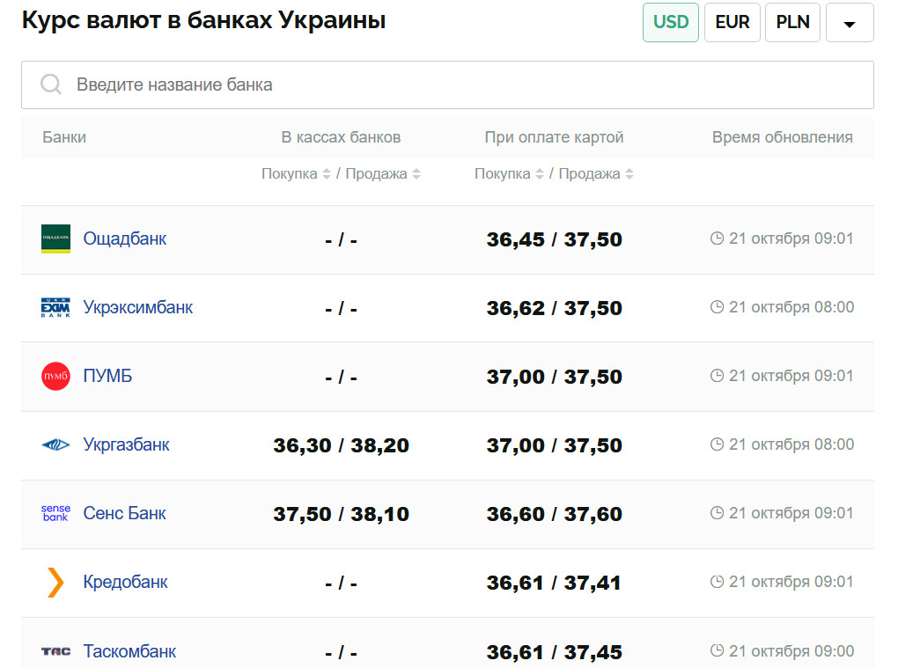Open the Ощадбанк bank link
898x668 pixels.
coord(124,239)
